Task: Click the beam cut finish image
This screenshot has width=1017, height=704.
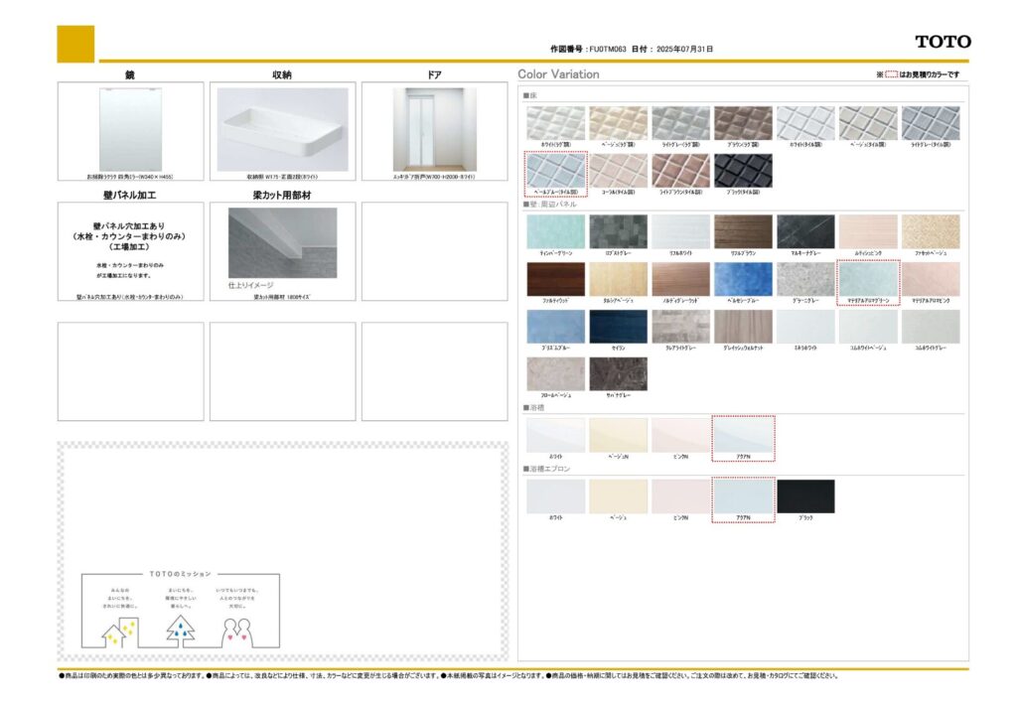Action: pos(282,243)
